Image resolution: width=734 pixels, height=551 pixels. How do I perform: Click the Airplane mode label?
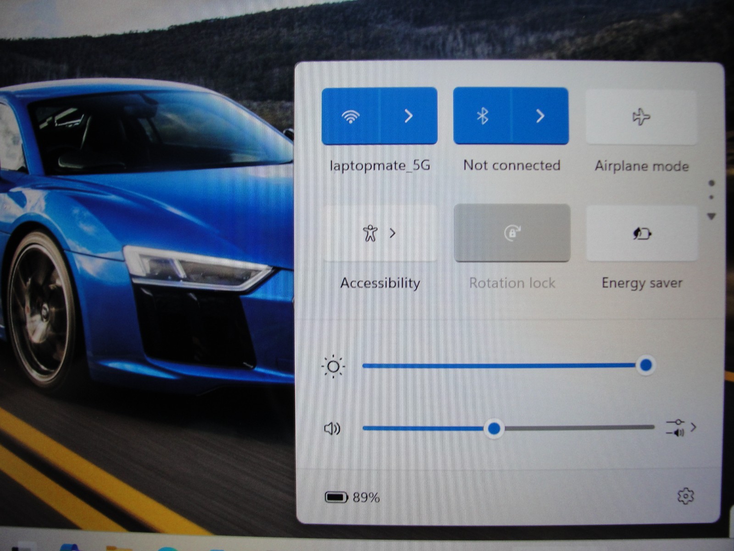click(x=642, y=166)
